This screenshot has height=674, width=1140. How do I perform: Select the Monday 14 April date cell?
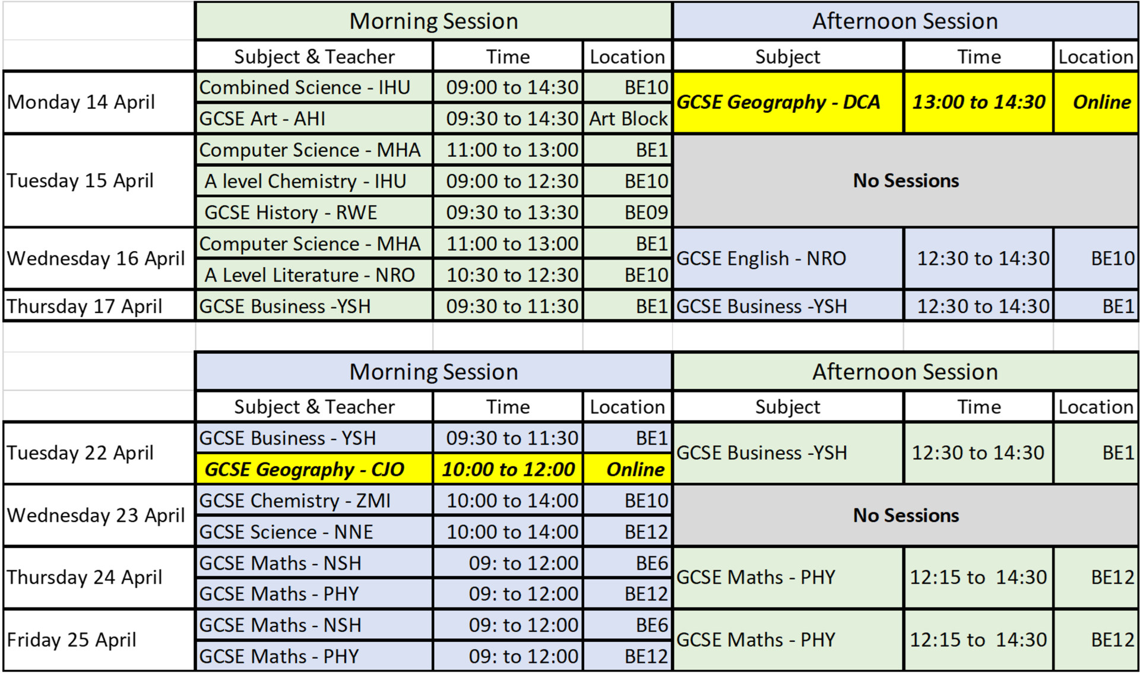click(99, 102)
